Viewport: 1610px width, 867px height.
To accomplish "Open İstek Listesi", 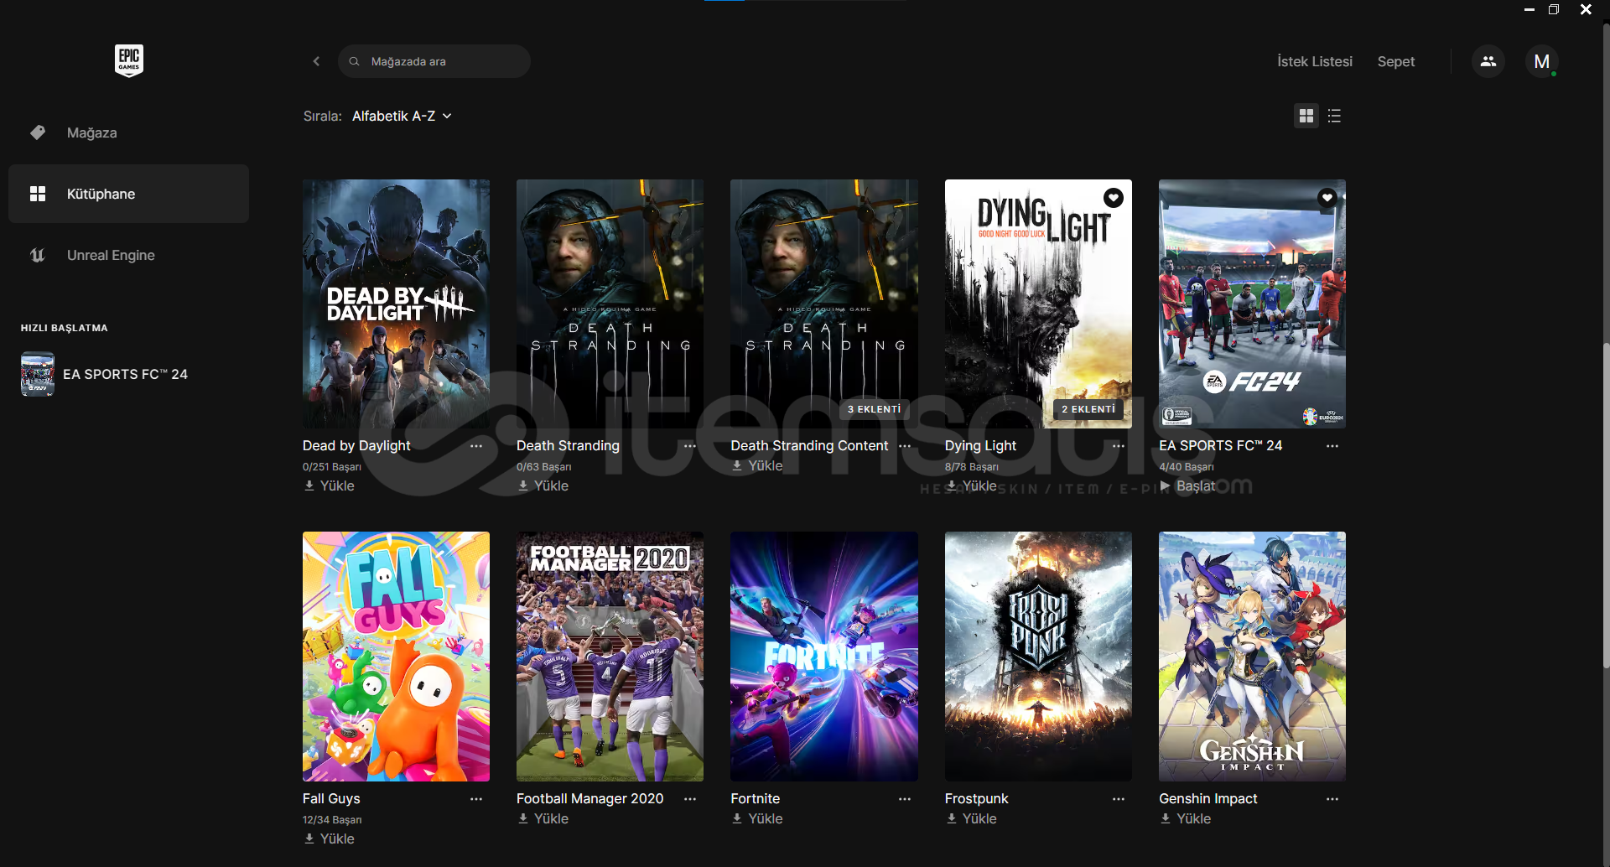I will pyautogui.click(x=1314, y=61).
